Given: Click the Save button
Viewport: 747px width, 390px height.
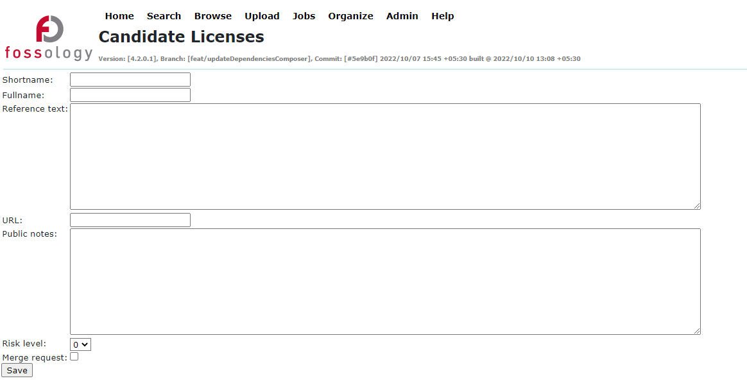Looking at the screenshot, I should coord(17,370).
